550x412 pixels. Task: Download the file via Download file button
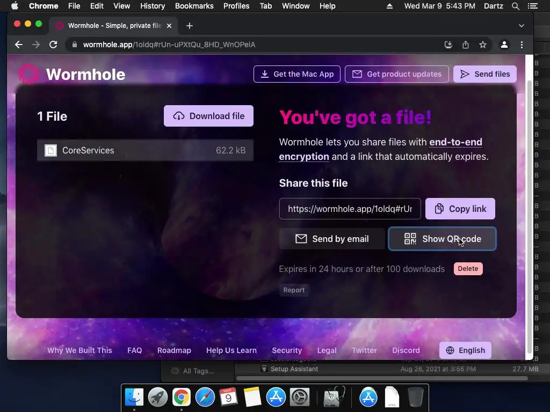click(208, 116)
